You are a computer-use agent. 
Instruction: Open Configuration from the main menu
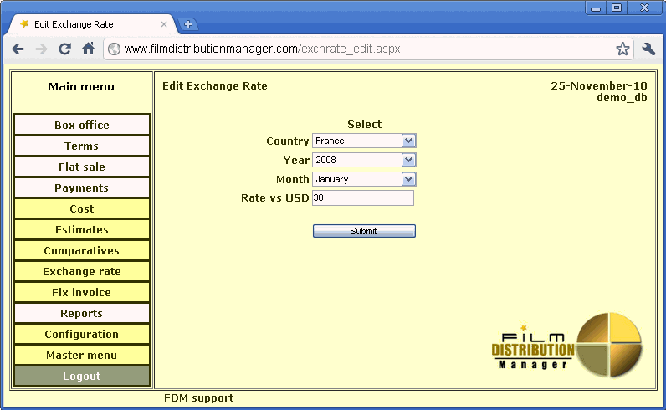pyautogui.click(x=82, y=335)
